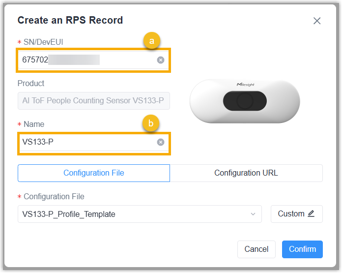The image size is (342, 273).
Task: Click the yellow 'a' marker badge
Action: 151,41
